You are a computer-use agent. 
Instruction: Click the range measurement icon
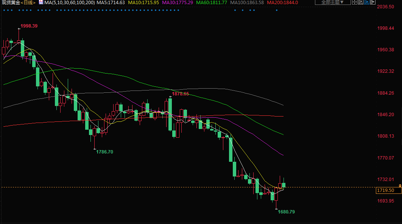click(361, 2)
